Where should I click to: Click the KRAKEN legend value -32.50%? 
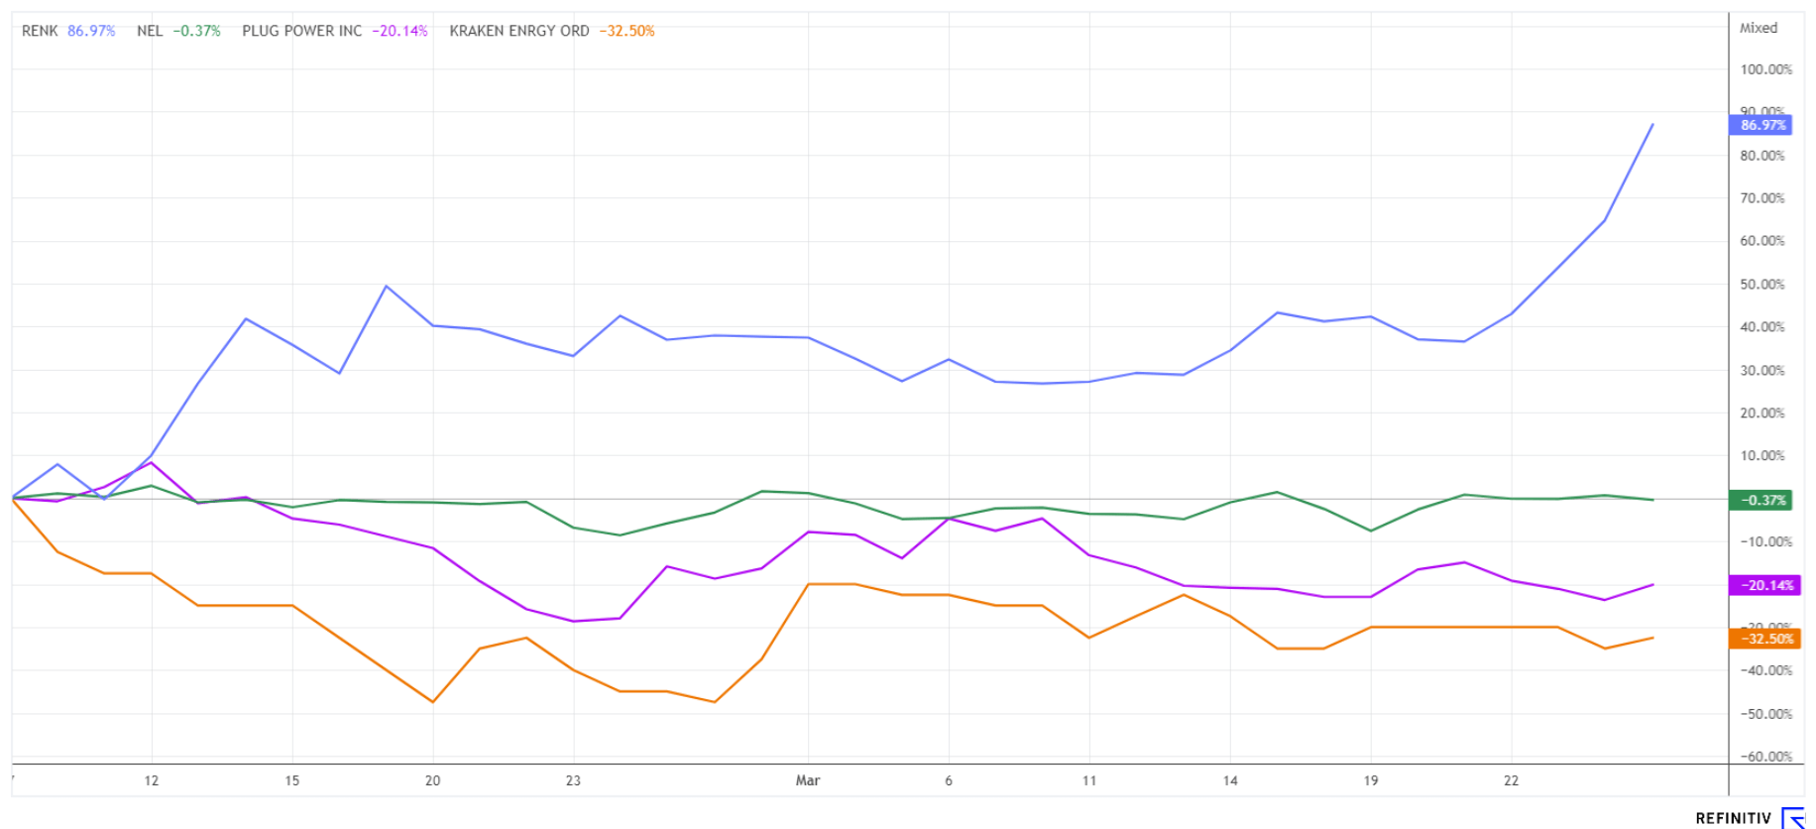(626, 31)
